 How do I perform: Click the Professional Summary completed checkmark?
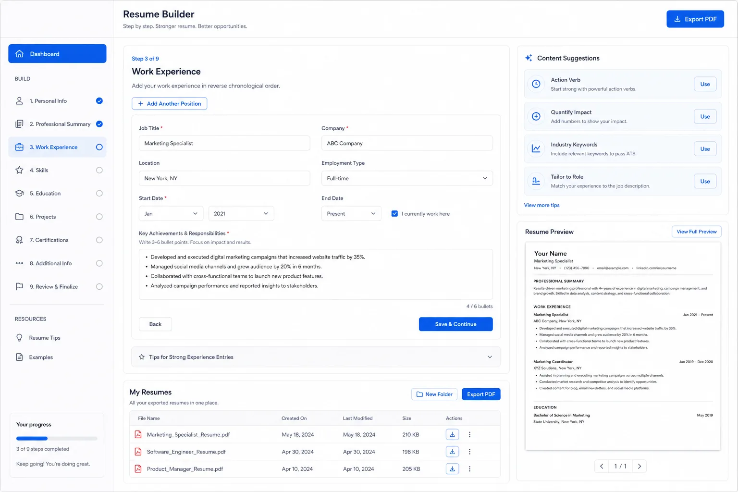[x=99, y=124]
